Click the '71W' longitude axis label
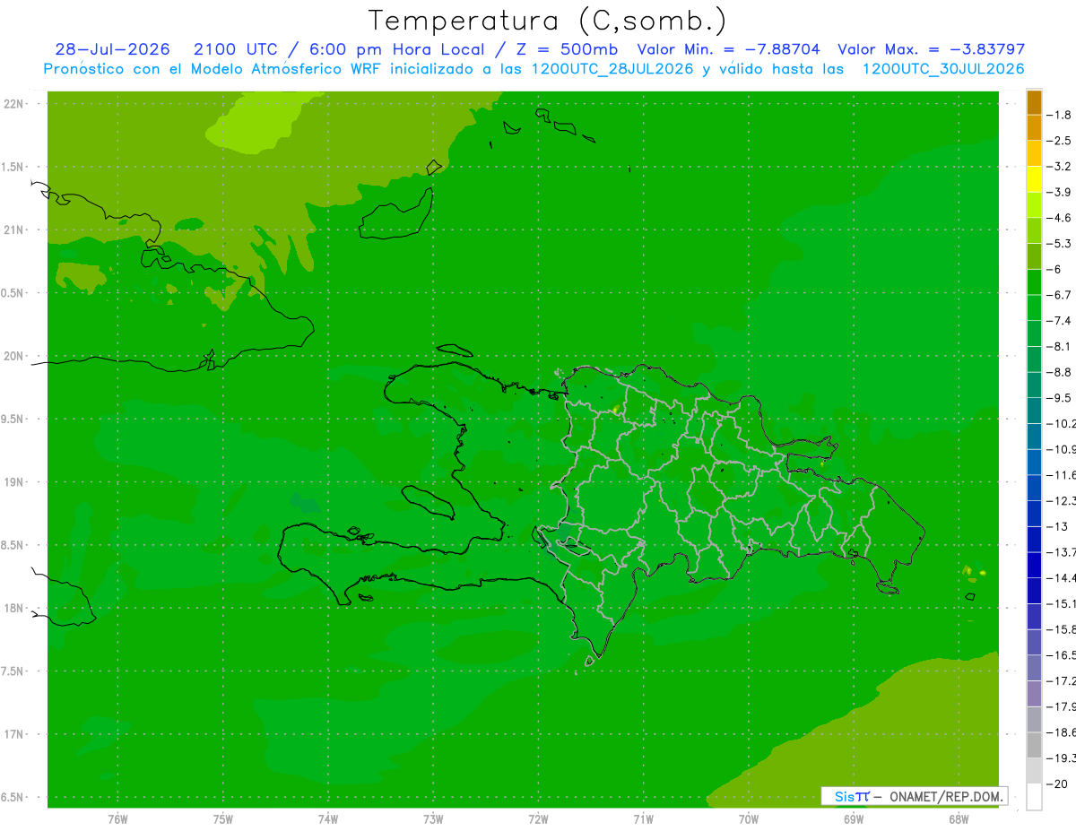Screen dimensions: 1076x831 point(643,818)
